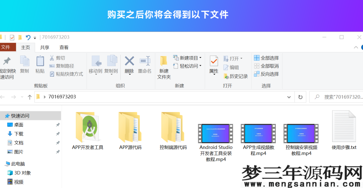This screenshot has width=363, height=188.
Task: Click Select all in ribbon
Action: tap(266, 58)
